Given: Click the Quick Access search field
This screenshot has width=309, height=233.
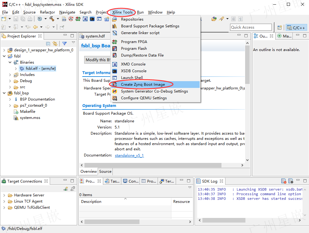Looking at the screenshot, I should (x=251, y=27).
